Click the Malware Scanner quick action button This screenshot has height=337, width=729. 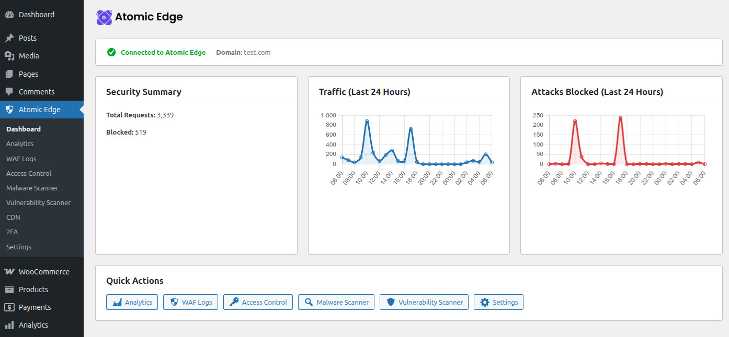(x=336, y=302)
